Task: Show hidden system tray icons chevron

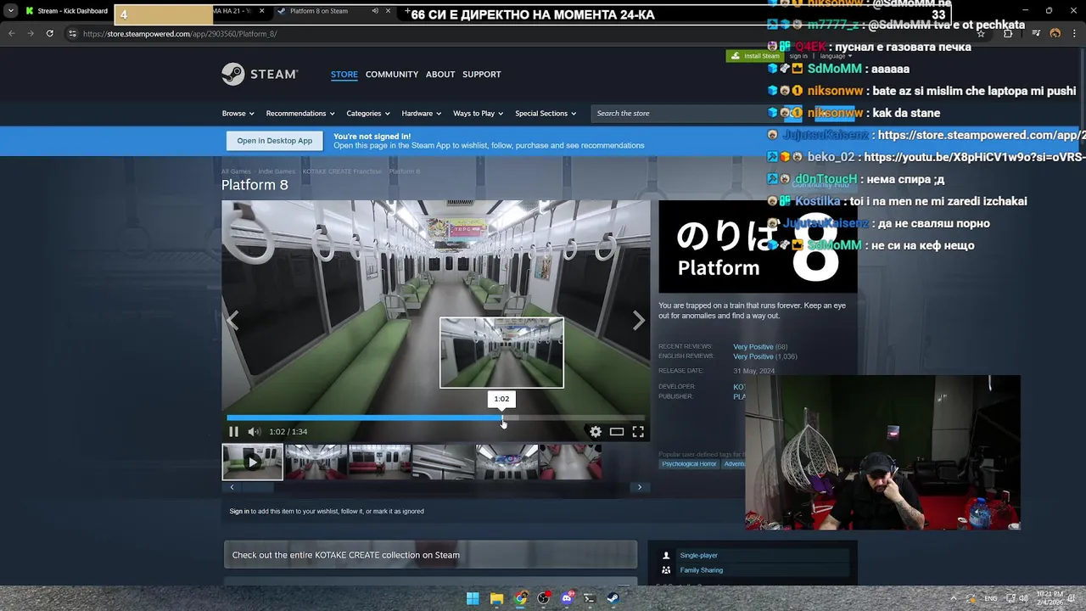Action: tap(953, 598)
